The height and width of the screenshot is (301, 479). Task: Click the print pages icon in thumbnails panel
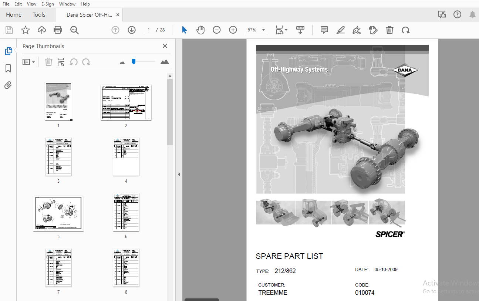(61, 62)
